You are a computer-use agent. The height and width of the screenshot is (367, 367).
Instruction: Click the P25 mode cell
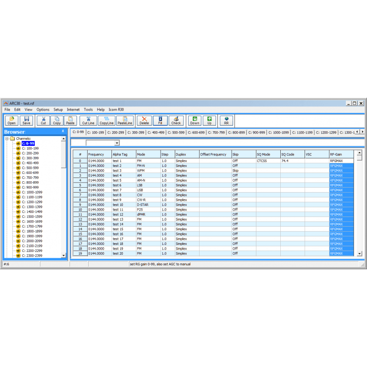click(x=148, y=210)
